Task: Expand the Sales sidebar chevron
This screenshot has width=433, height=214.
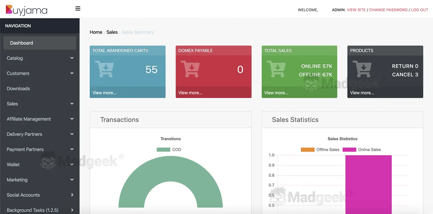Action: [x=72, y=104]
